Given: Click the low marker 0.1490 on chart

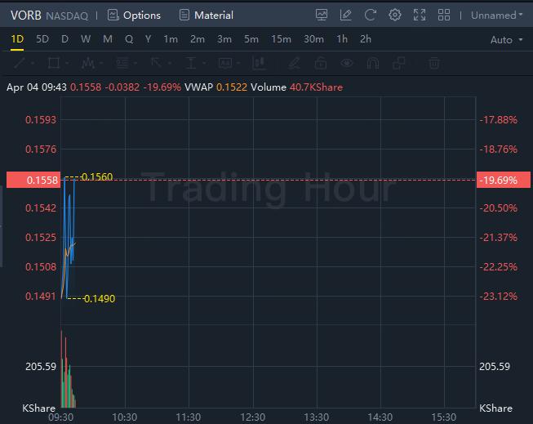Looking at the screenshot, I should [100, 298].
